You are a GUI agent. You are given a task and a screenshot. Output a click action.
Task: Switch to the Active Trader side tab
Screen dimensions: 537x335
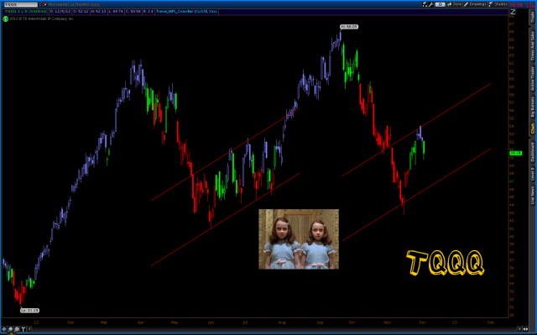(532, 78)
